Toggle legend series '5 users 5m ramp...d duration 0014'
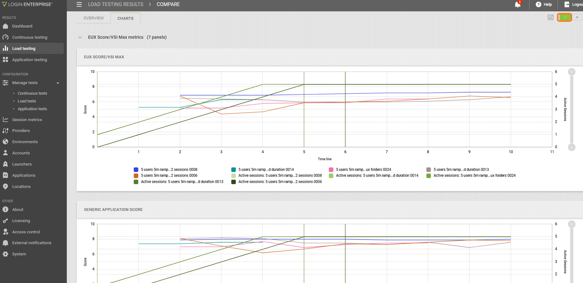Screen dimensions: 583x283 point(262,170)
